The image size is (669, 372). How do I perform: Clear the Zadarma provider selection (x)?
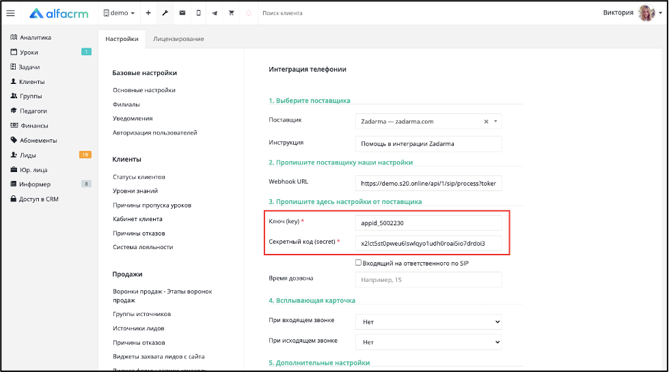point(486,121)
